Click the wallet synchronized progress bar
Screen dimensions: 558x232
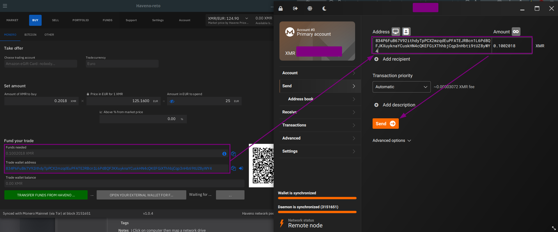click(x=317, y=198)
